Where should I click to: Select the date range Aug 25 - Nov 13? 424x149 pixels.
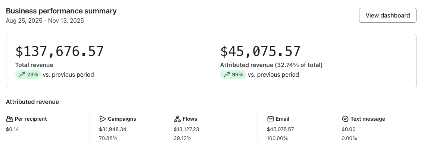[x=45, y=21]
